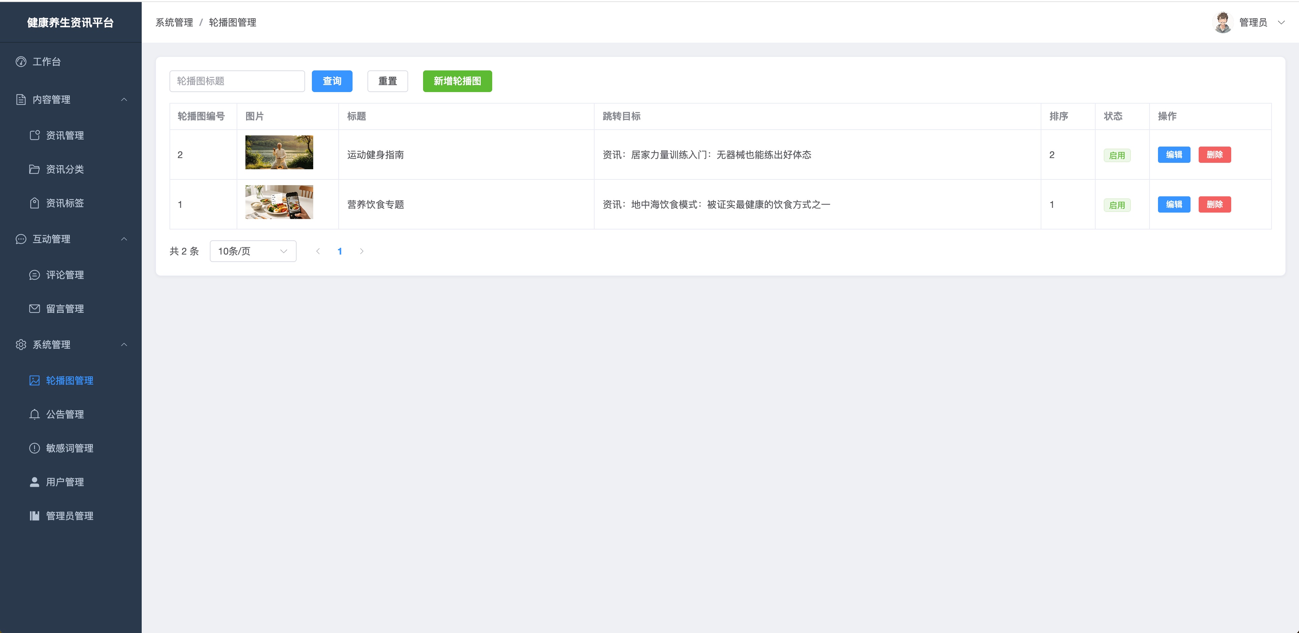Viewport: 1299px width, 633px height.
Task: Click the workbench dashboard icon
Action: (x=21, y=61)
